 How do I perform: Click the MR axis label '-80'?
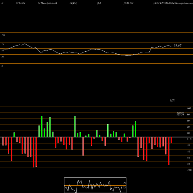tap(188, 164)
